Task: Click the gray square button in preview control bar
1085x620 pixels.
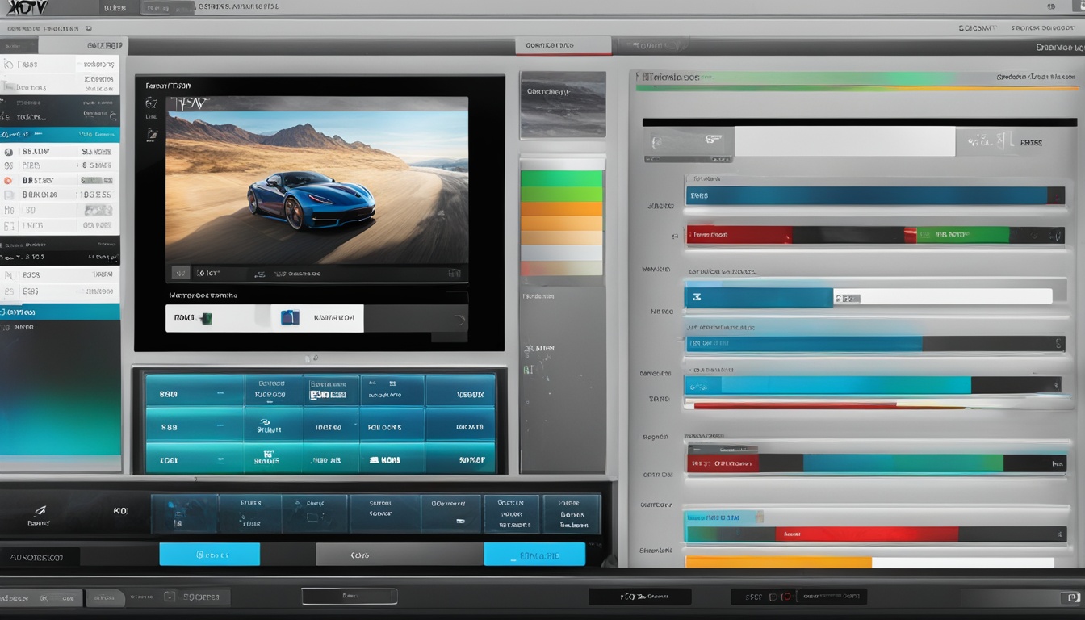Action: [x=180, y=273]
